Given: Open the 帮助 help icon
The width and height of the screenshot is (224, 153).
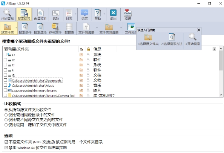Looking at the screenshot, I should click(98, 14).
